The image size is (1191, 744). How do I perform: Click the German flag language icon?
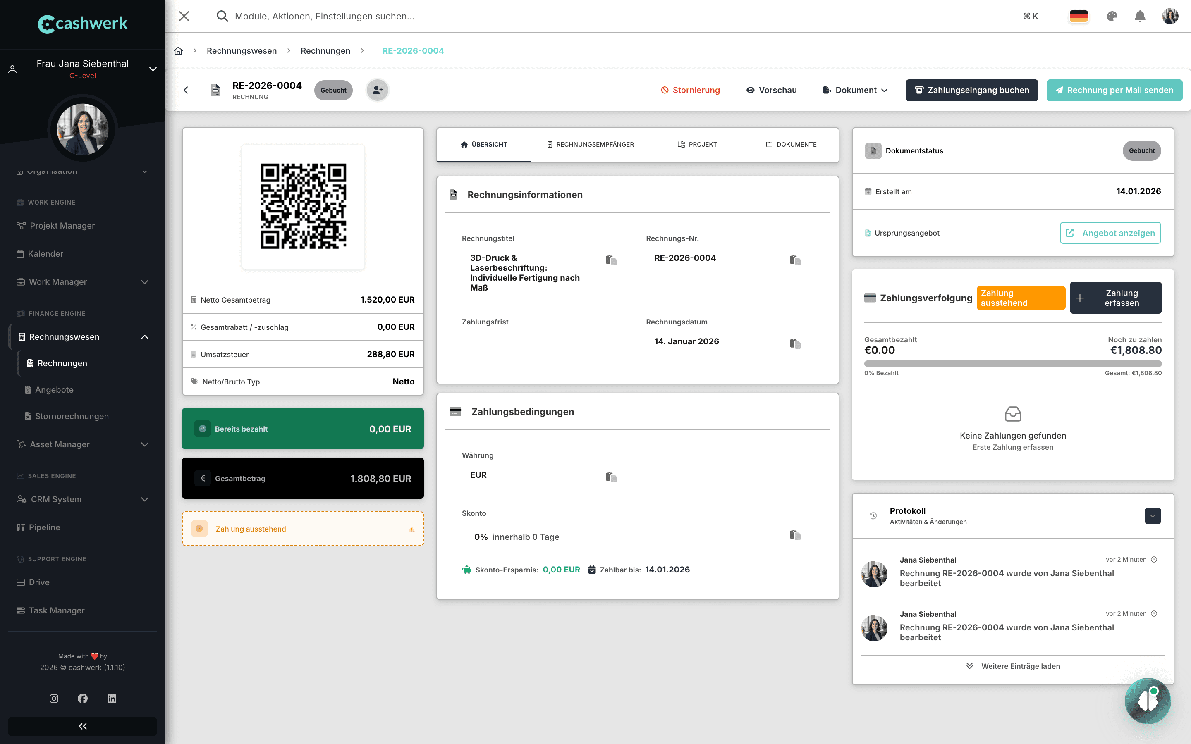click(1079, 16)
